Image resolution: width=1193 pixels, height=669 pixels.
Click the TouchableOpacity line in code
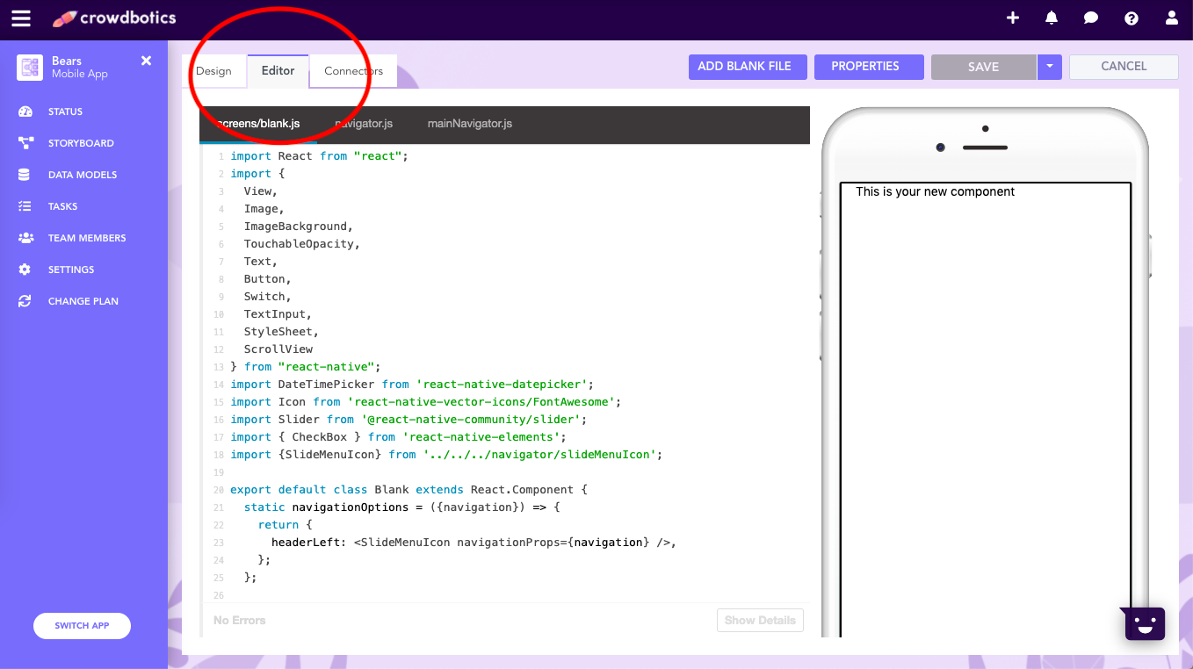[x=302, y=244]
